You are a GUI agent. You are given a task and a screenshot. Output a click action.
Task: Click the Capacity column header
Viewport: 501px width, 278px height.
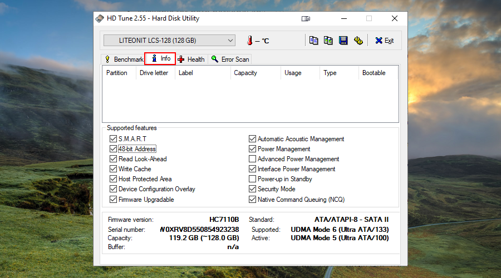click(x=256, y=73)
